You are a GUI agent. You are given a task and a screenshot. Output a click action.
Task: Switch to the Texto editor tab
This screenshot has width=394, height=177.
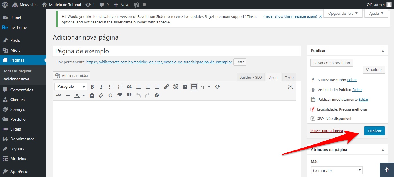289,77
